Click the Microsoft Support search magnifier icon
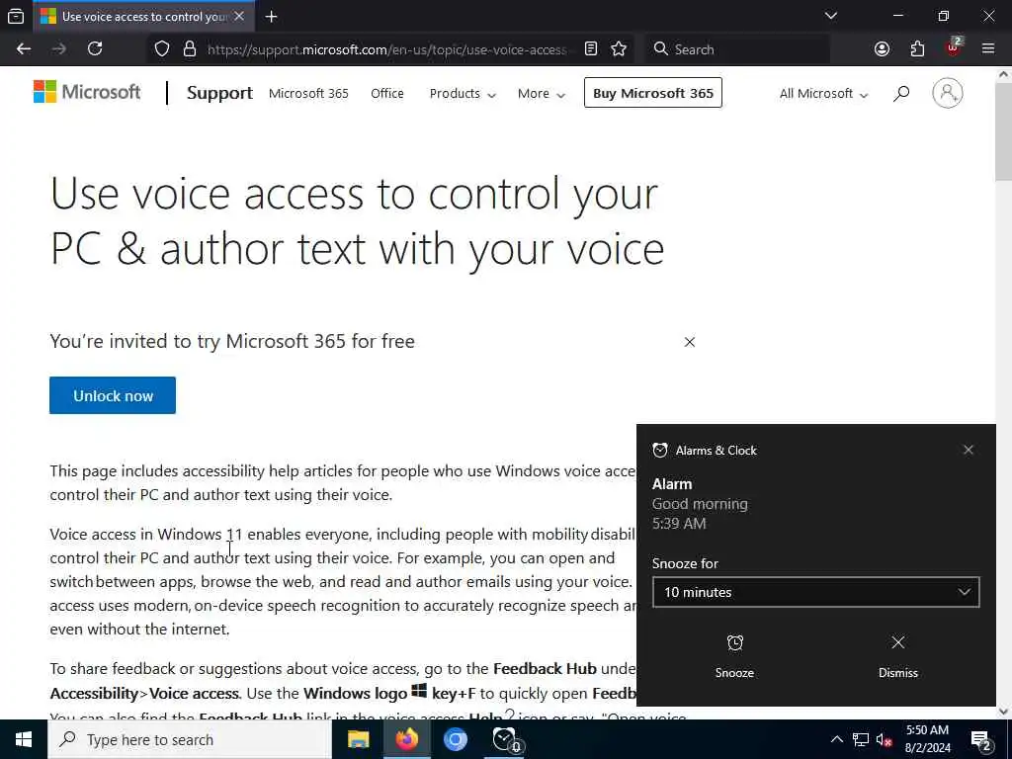Viewport: 1012px width, 759px height. click(x=901, y=94)
